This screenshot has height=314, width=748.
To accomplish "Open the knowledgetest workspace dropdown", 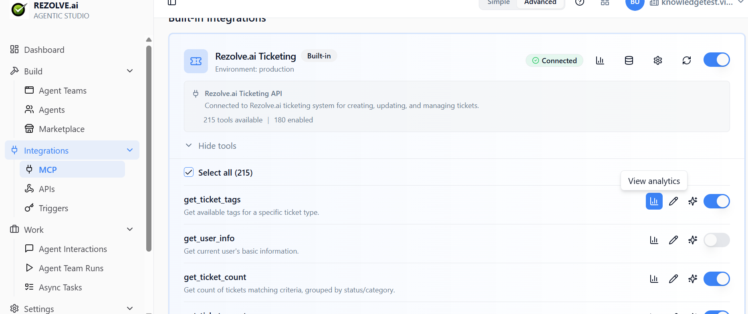I will point(697,2).
